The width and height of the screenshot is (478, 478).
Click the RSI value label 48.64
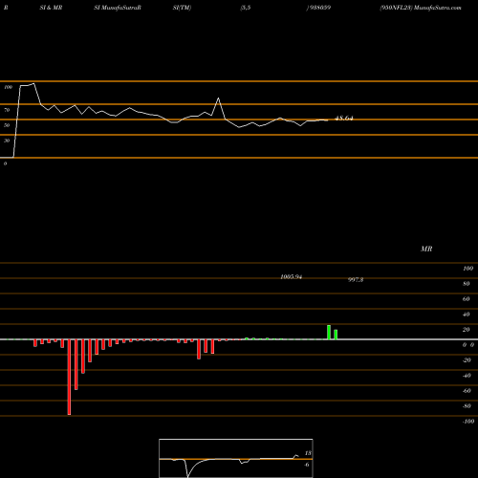(x=344, y=119)
